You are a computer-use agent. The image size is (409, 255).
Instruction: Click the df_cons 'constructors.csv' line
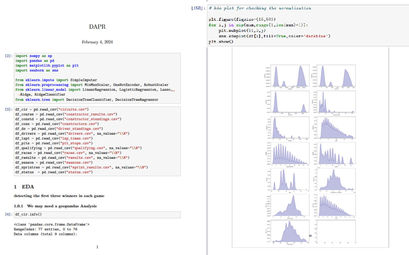57,124
